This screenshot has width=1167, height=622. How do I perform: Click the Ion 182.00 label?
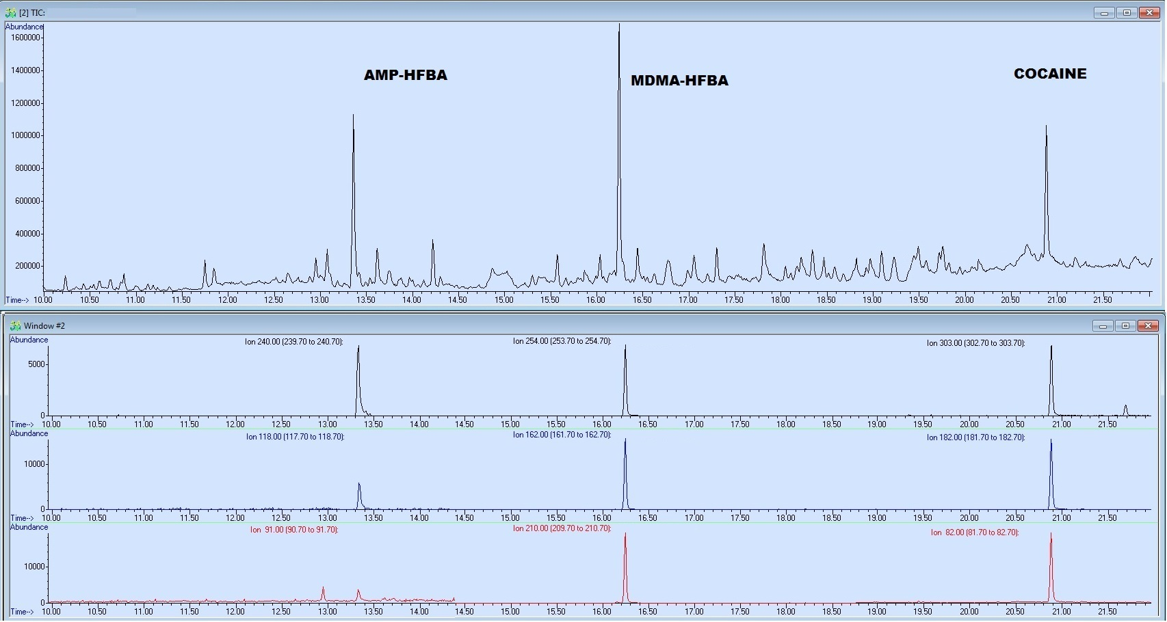976,437
